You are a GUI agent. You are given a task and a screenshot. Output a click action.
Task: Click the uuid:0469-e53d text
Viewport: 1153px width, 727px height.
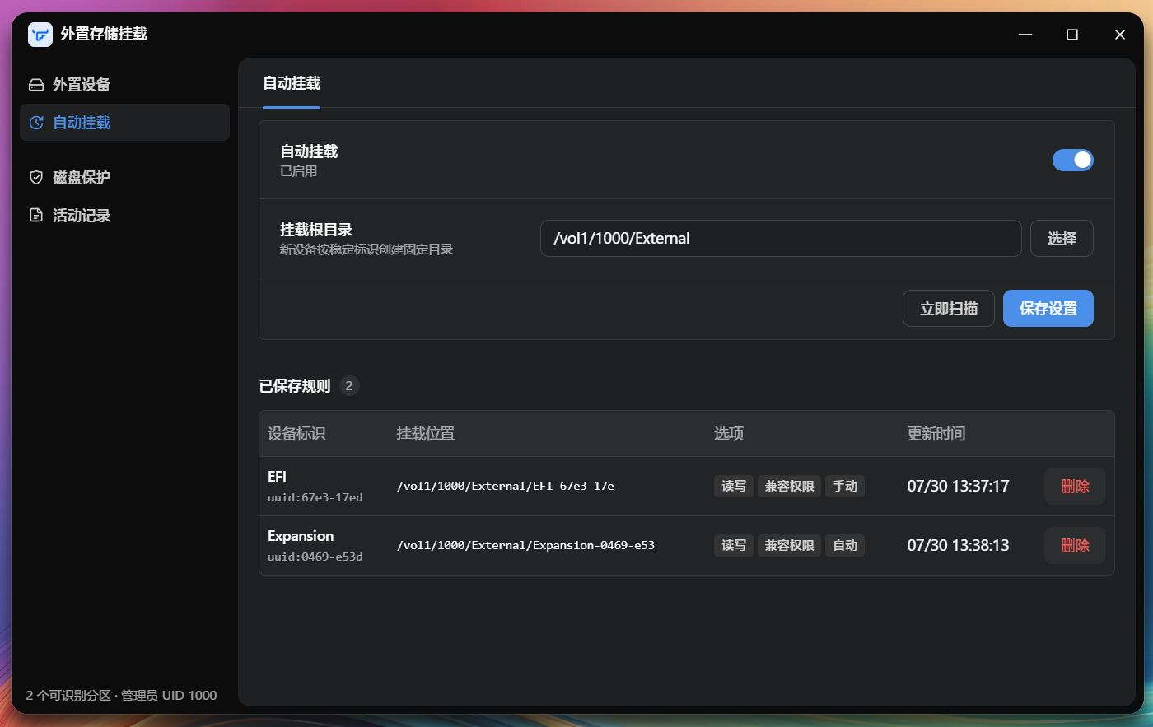(x=315, y=557)
